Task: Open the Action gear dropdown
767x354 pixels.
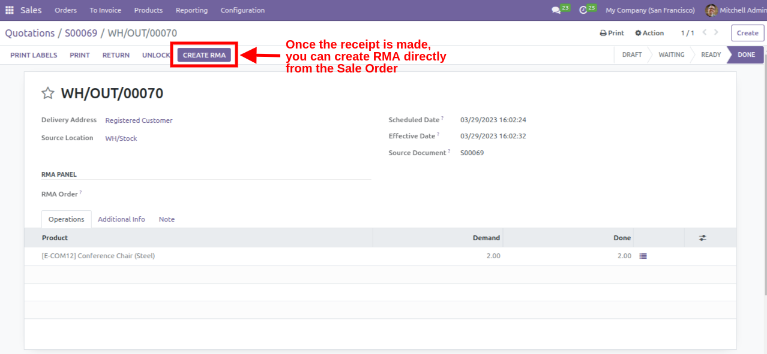Action: click(649, 33)
